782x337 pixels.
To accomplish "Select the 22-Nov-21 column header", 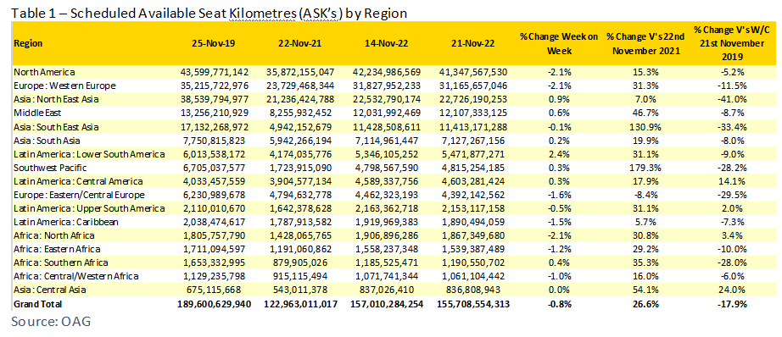I will click(300, 43).
